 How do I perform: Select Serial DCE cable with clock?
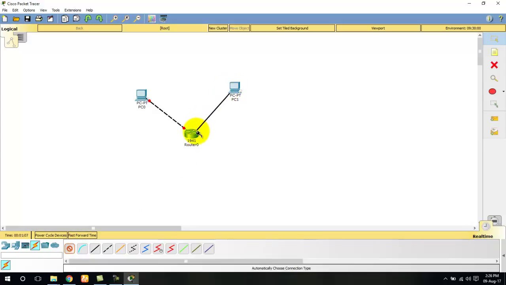coord(158,249)
